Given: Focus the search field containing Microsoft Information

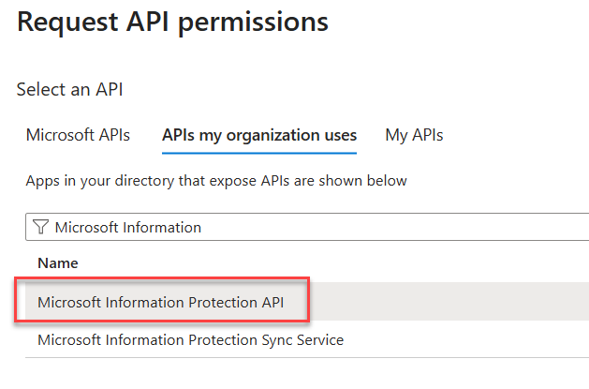Looking at the screenshot, I should tap(281, 227).
